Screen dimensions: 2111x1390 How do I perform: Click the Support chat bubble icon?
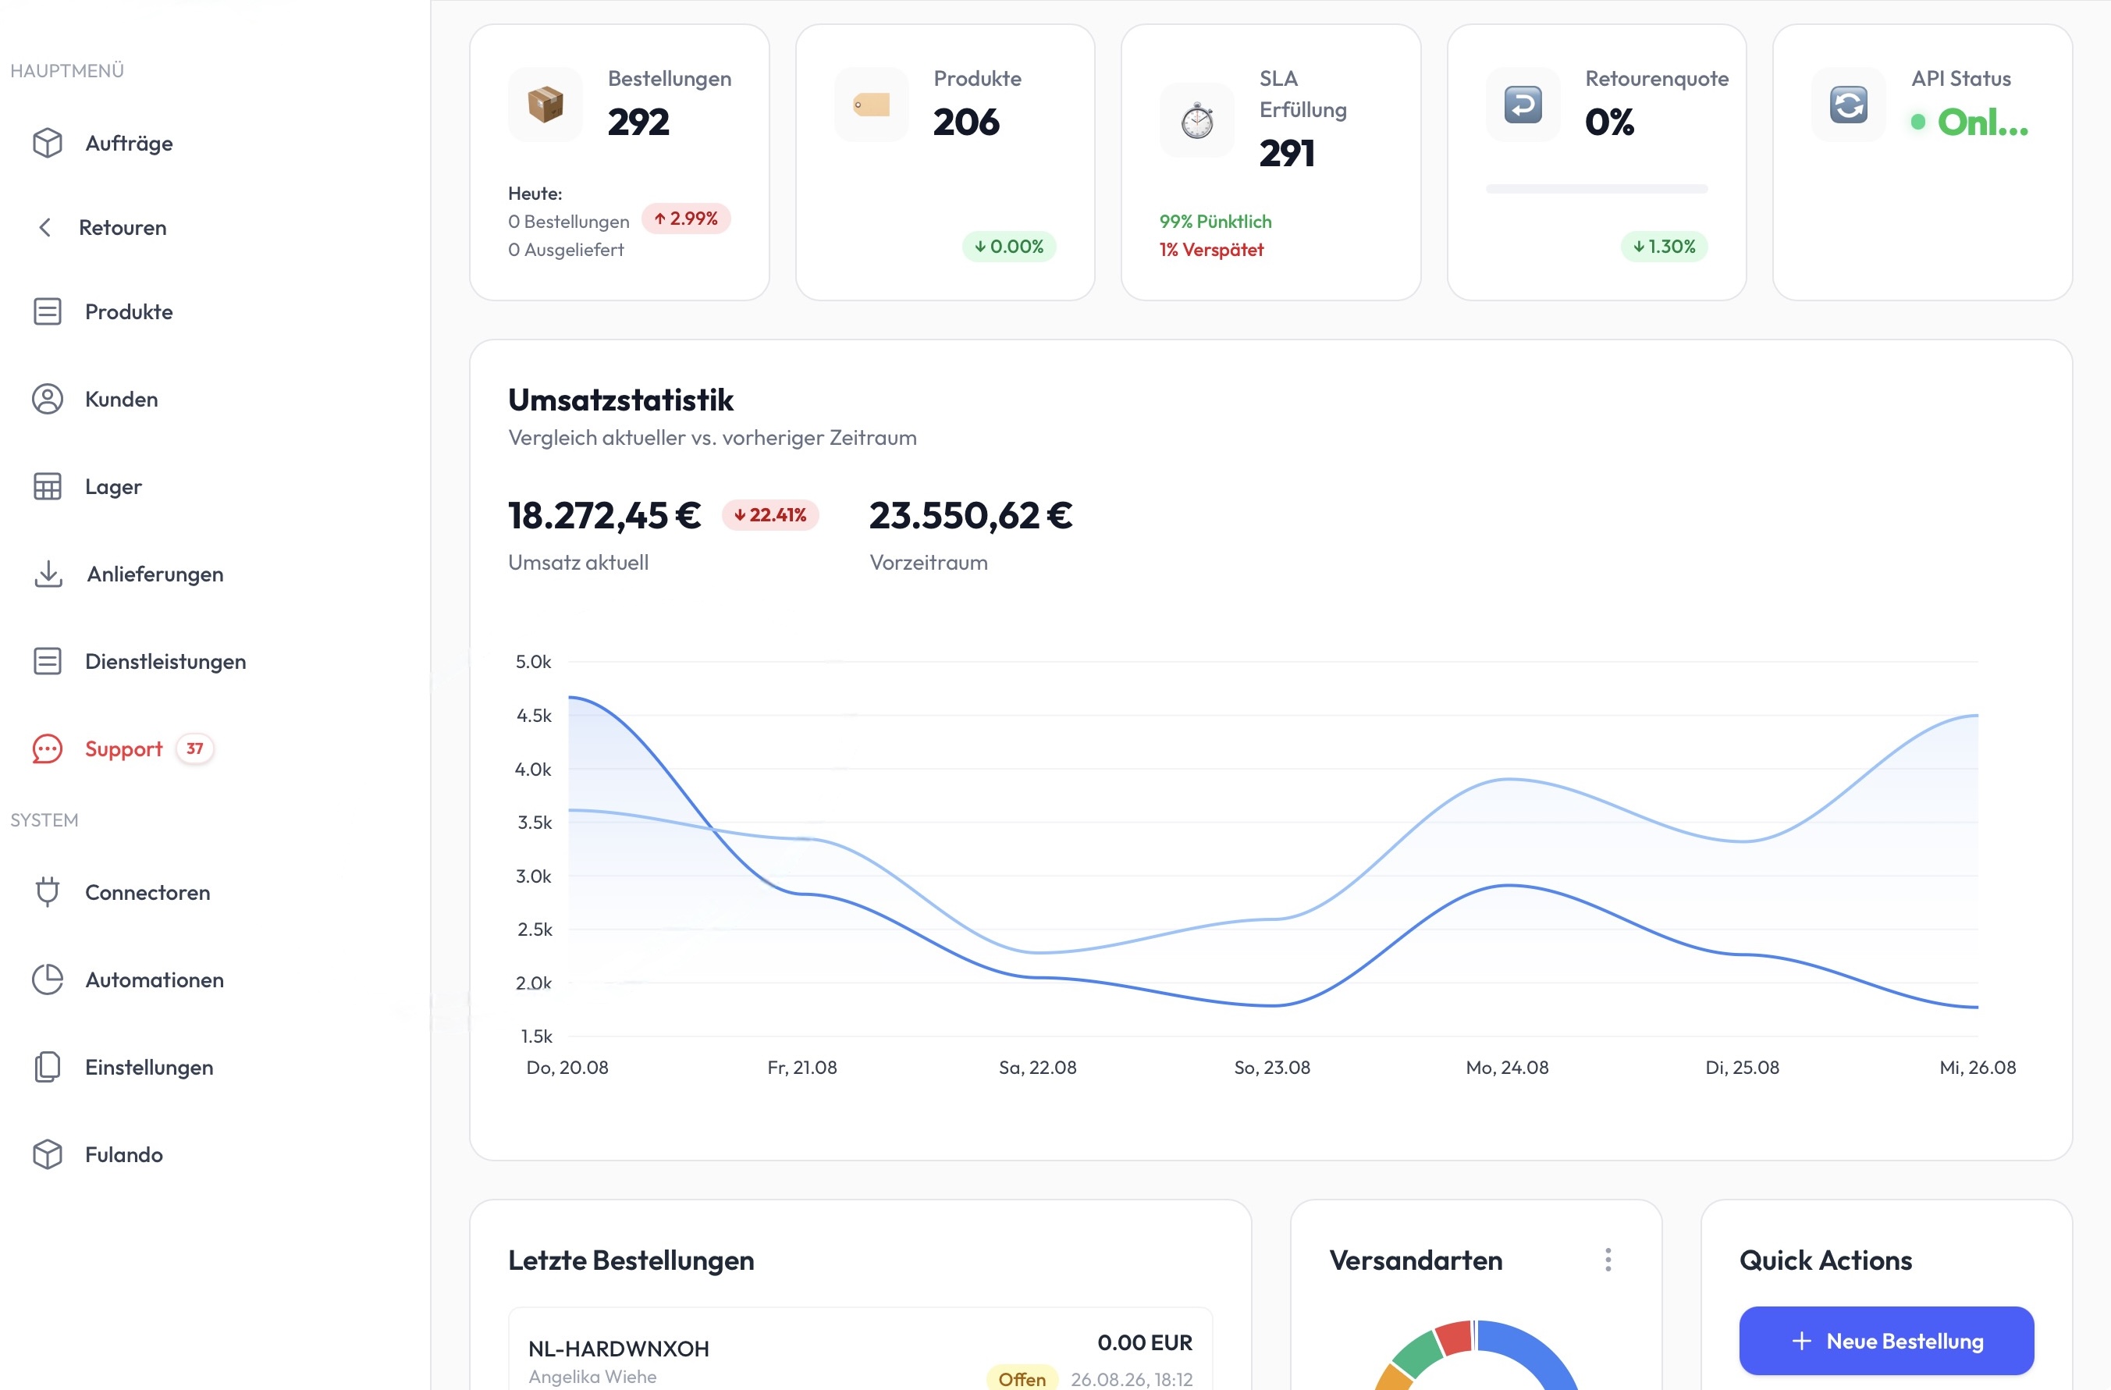(x=47, y=748)
